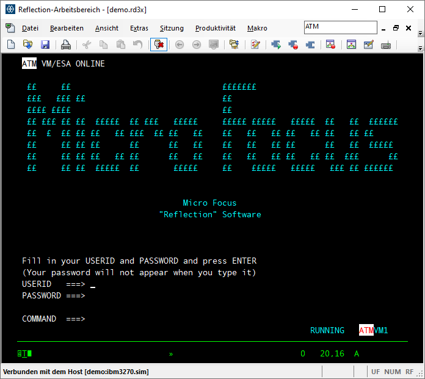Open the Makro menu
Viewport: 425px width, 379px height.
pos(257,28)
